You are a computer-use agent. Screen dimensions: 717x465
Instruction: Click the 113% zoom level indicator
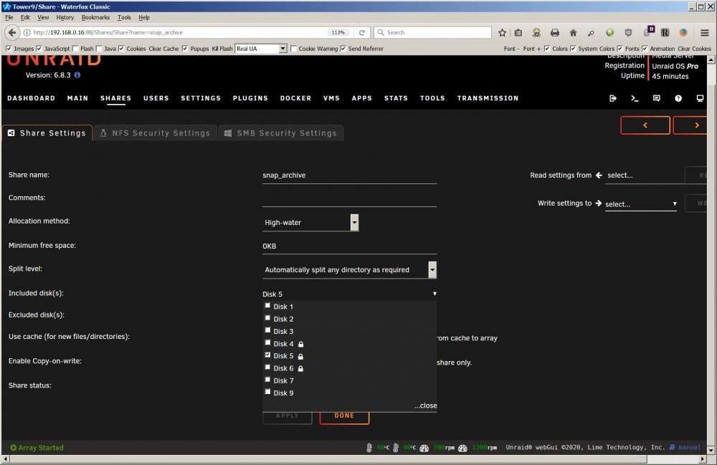coord(338,32)
